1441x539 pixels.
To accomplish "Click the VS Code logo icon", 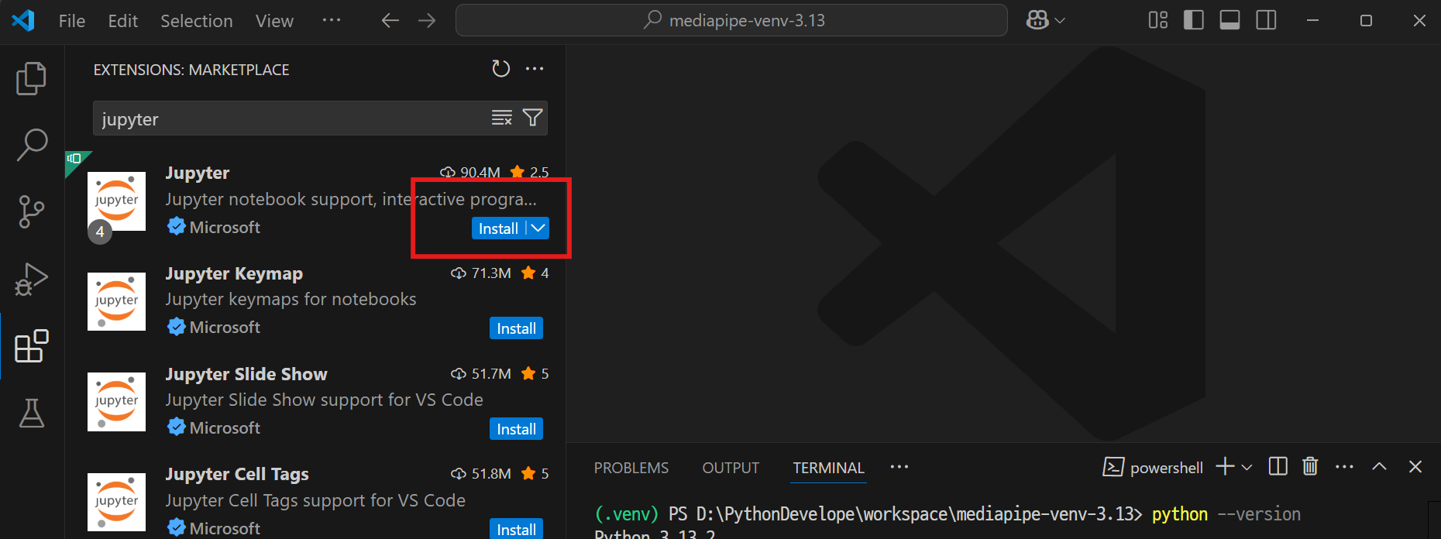I will [x=23, y=20].
